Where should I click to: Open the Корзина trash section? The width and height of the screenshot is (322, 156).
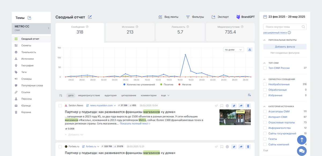[31, 112]
